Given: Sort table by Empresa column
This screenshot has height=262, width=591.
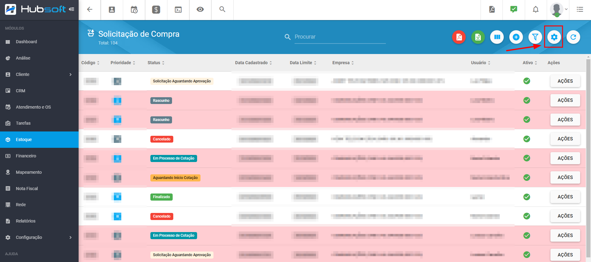Looking at the screenshot, I should point(343,63).
